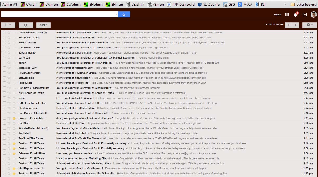Mark the SiteXplosion email as important
The width and height of the screenshot is (318, 177).
pos(14,78)
